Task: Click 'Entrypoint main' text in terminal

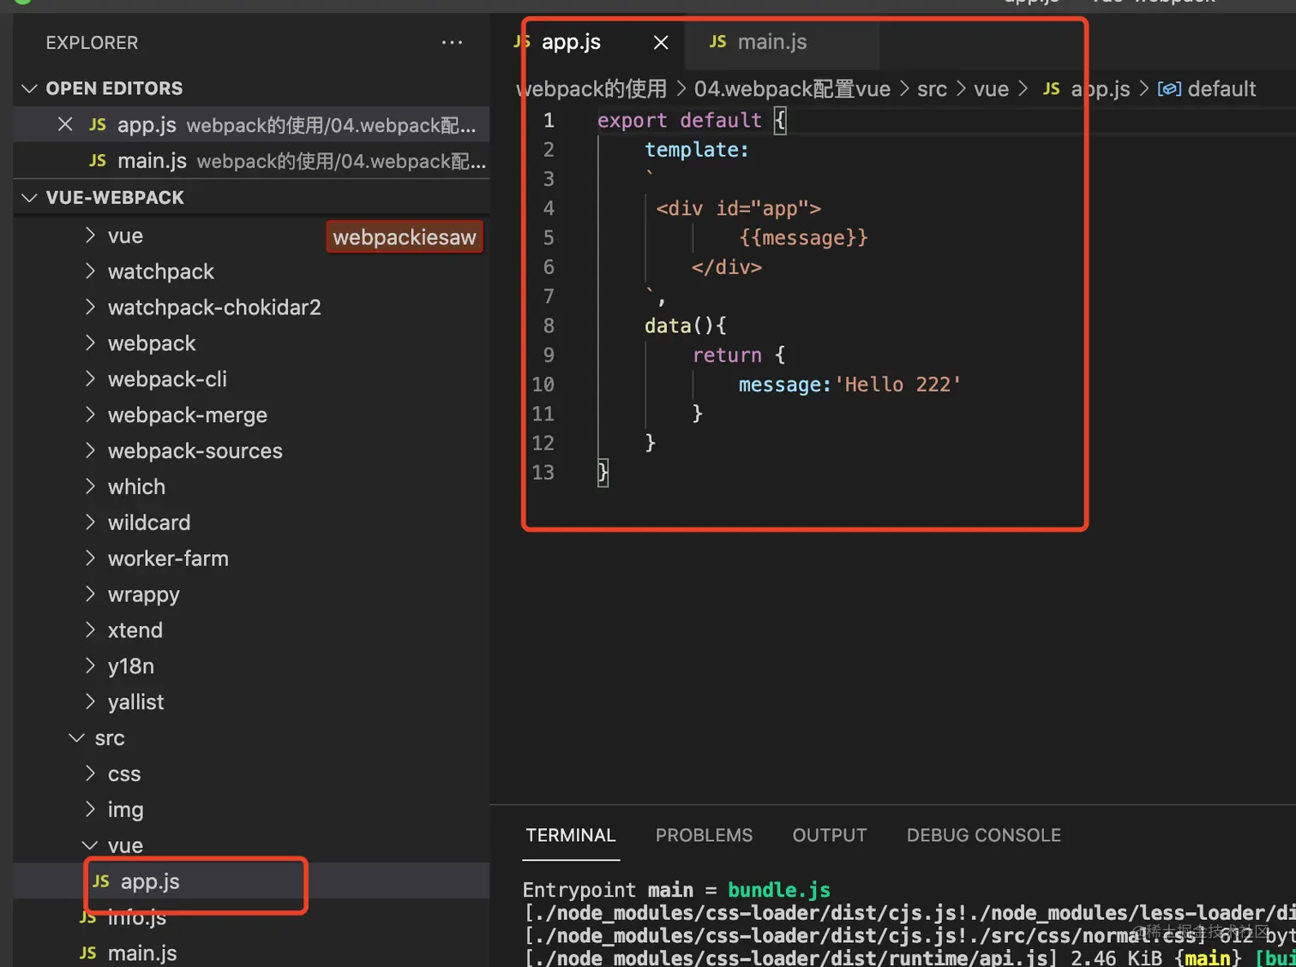Action: point(608,890)
